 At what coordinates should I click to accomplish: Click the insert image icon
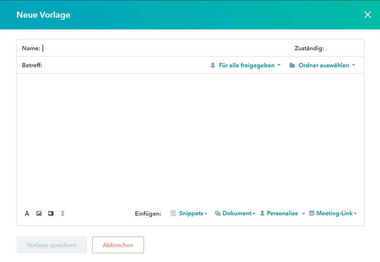(39, 213)
